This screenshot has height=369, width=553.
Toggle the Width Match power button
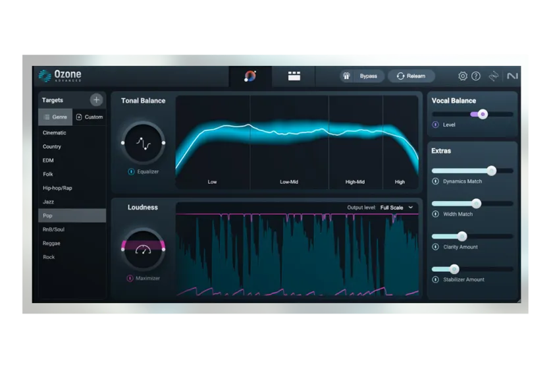pos(436,214)
